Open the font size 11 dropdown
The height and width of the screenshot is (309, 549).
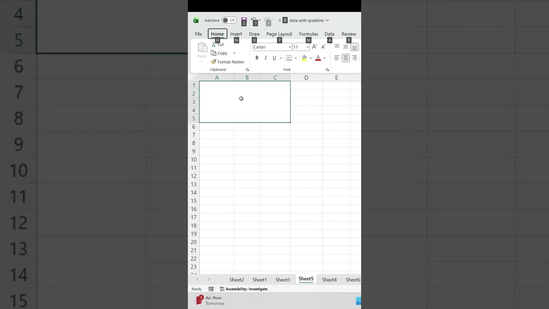click(x=308, y=47)
